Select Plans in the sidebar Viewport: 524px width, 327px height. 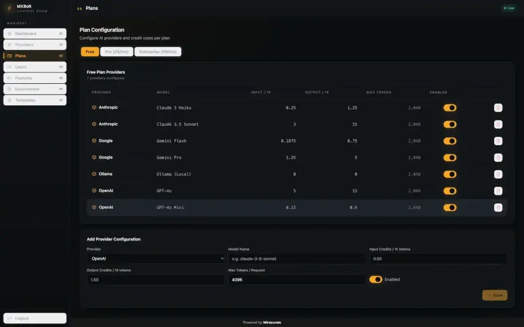[x=35, y=56]
